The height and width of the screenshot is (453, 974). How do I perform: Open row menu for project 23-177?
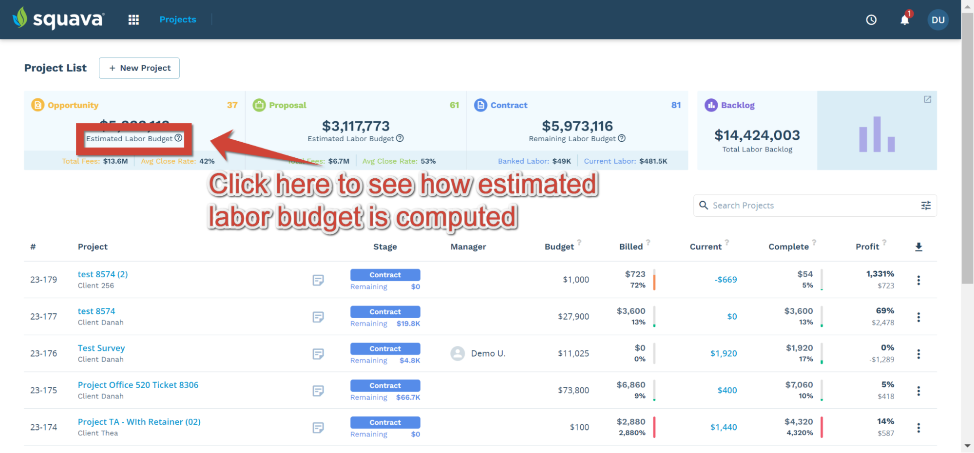[x=918, y=317]
